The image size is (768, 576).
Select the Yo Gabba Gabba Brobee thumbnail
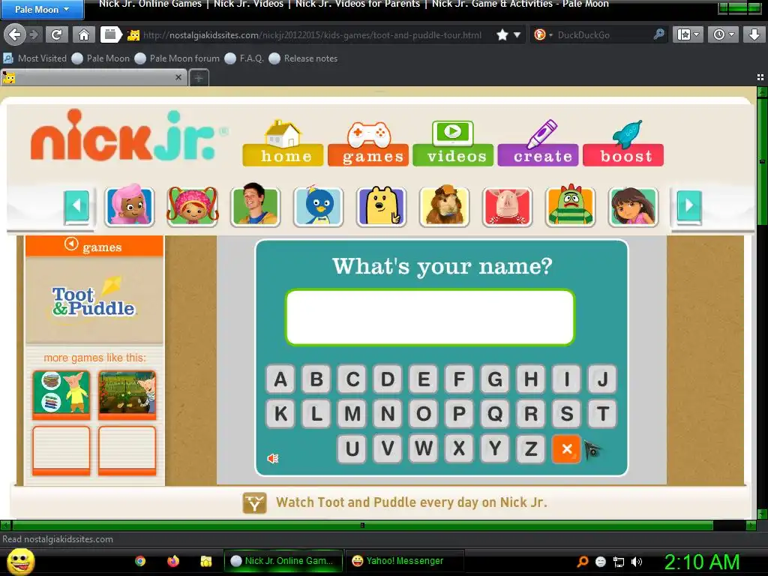(x=571, y=205)
